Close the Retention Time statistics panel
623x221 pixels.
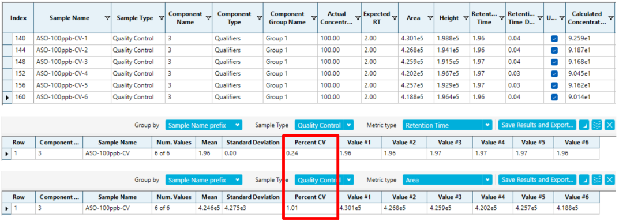609,125
